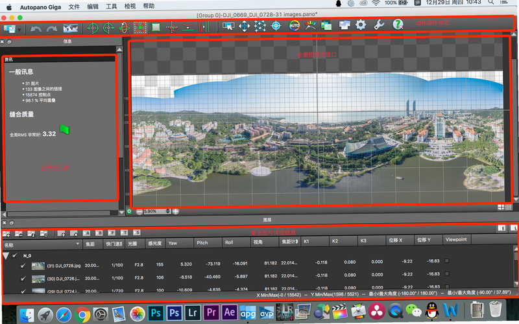Toggle the grid view button under the preview
Image resolution: width=519 pixels, height=324 pixels.
click(x=509, y=207)
